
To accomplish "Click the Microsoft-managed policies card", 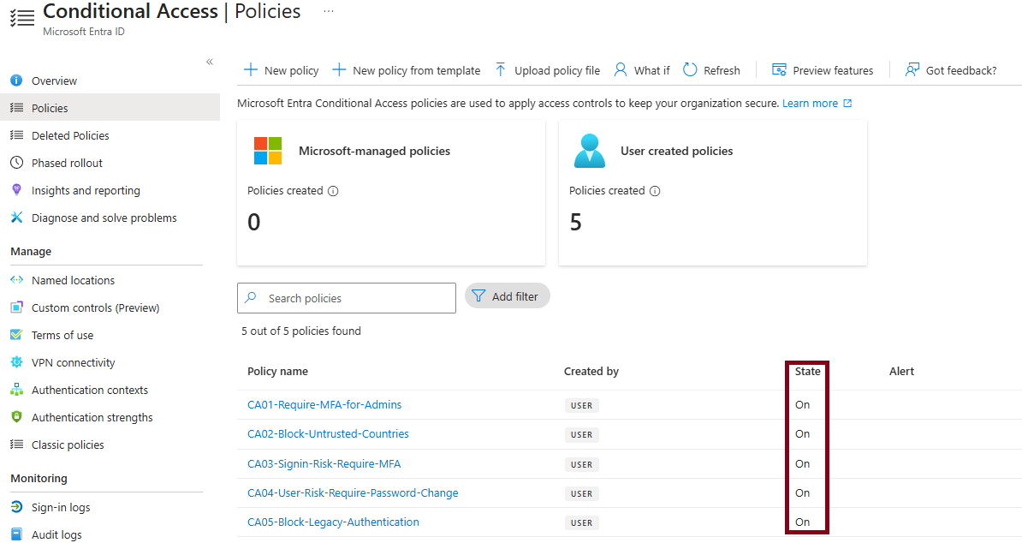I will click(391, 193).
